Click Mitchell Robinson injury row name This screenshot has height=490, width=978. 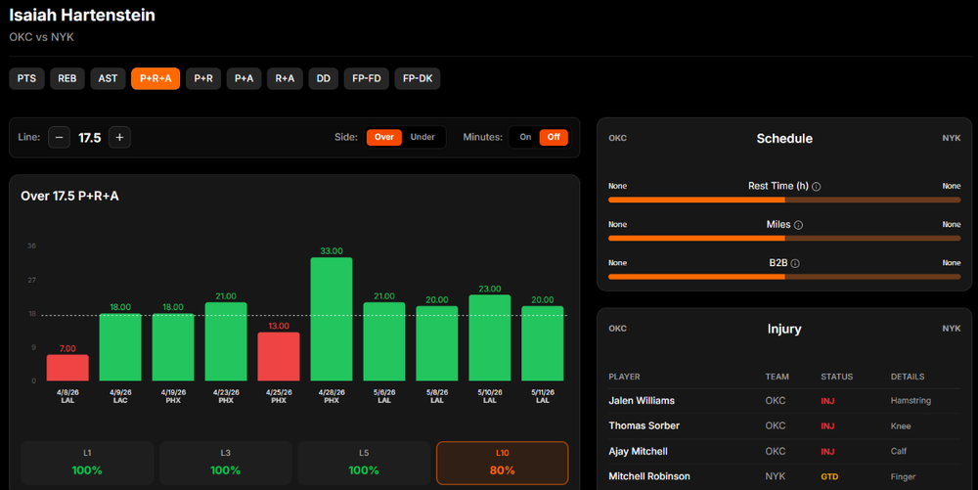[649, 476]
